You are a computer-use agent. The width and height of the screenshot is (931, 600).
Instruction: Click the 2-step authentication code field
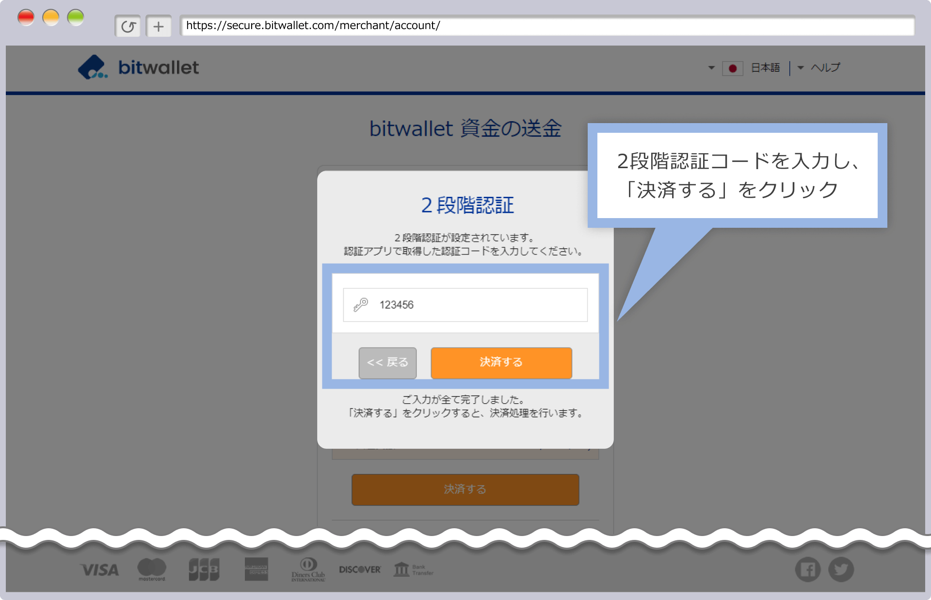pos(465,305)
